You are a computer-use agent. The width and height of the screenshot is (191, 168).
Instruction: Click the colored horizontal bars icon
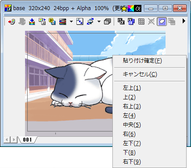point(63,22)
